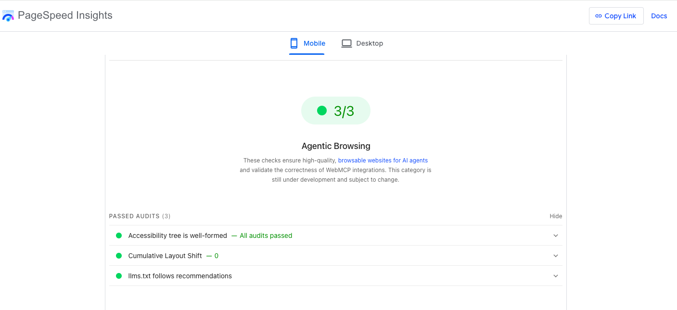Image resolution: width=677 pixels, height=310 pixels.
Task: Click the PASSED AUDITS (3) label
Action: [140, 216]
